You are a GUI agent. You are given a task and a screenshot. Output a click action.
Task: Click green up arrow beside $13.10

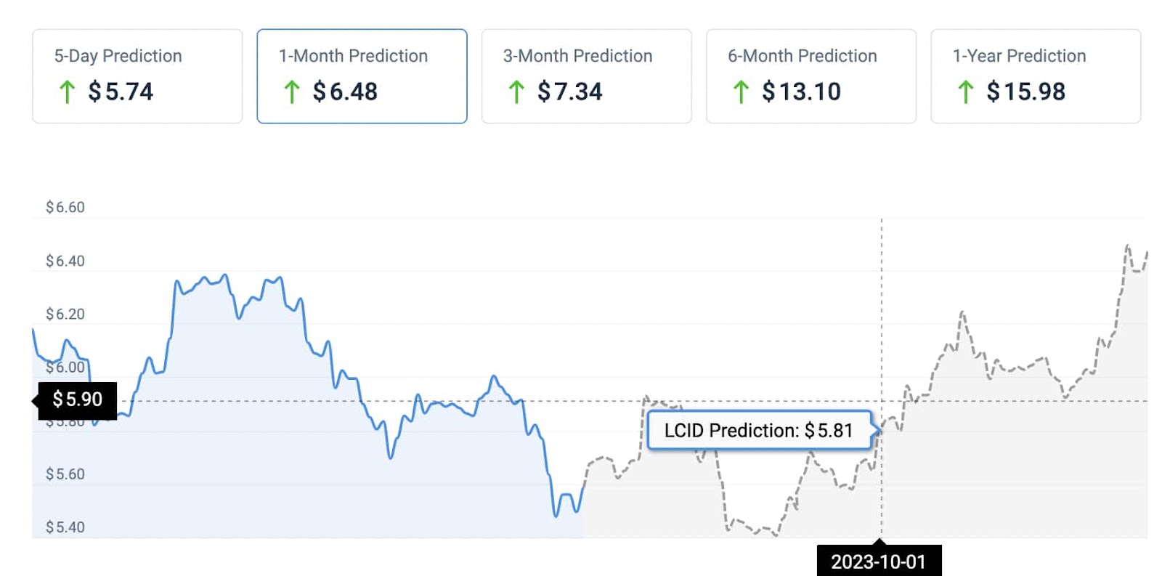(x=741, y=92)
